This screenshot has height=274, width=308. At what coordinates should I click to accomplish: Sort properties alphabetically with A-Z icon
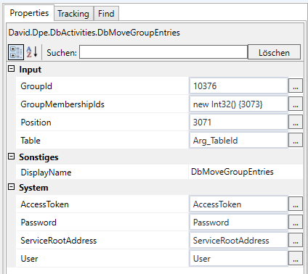[32, 52]
